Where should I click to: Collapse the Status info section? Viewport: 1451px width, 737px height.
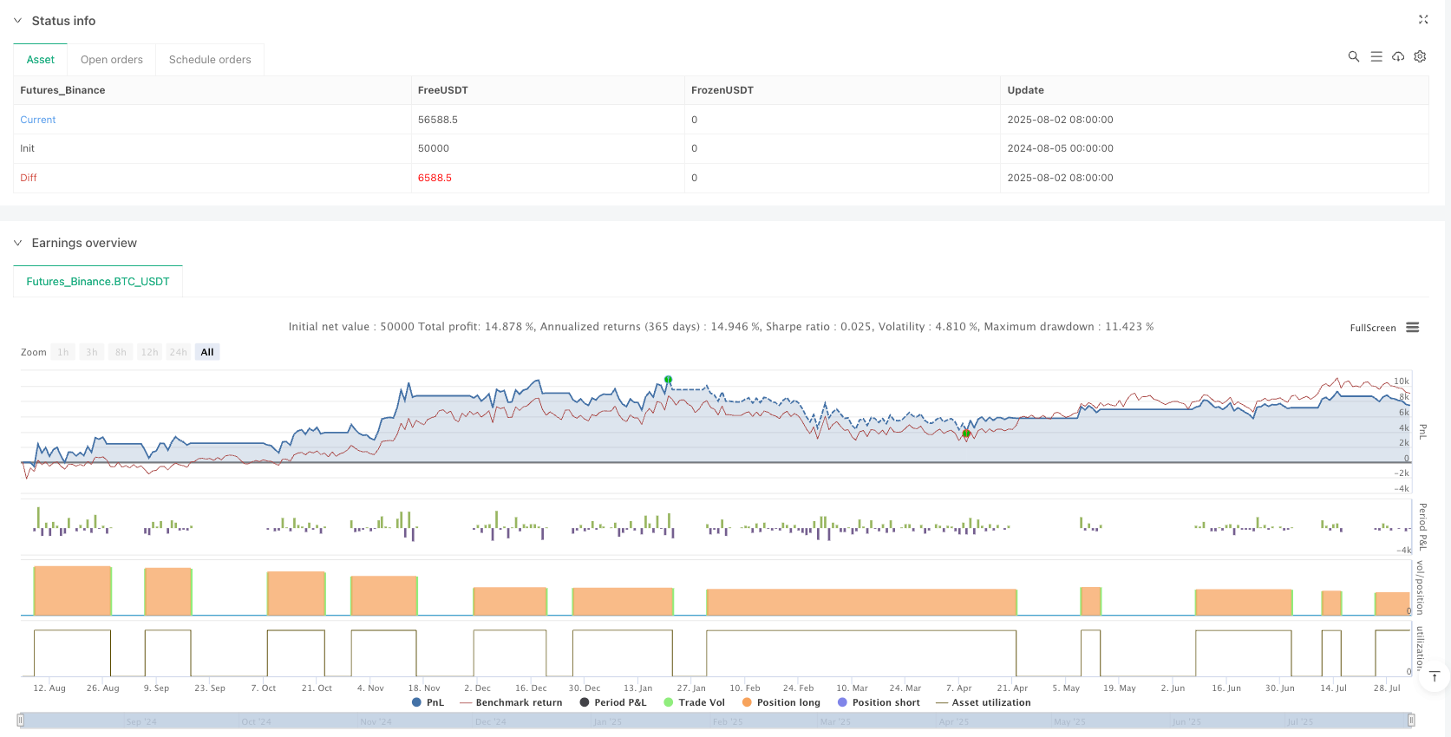[x=17, y=21]
